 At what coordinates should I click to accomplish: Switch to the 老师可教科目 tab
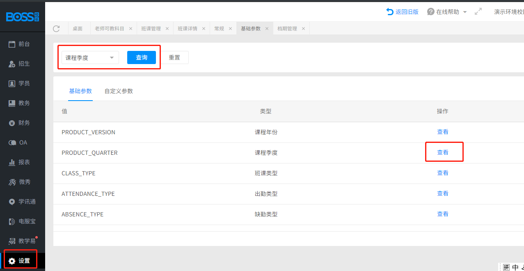point(109,29)
